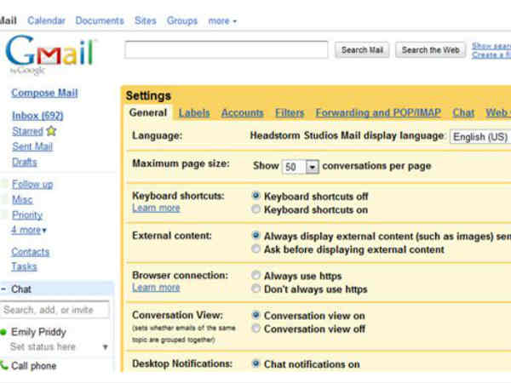Viewport: 511px width, 383px height.
Task: Open the General settings tab
Action: click(148, 112)
